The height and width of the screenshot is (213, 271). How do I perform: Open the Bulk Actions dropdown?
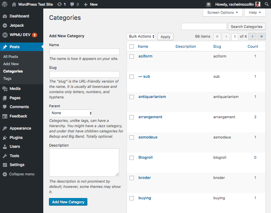click(x=141, y=36)
